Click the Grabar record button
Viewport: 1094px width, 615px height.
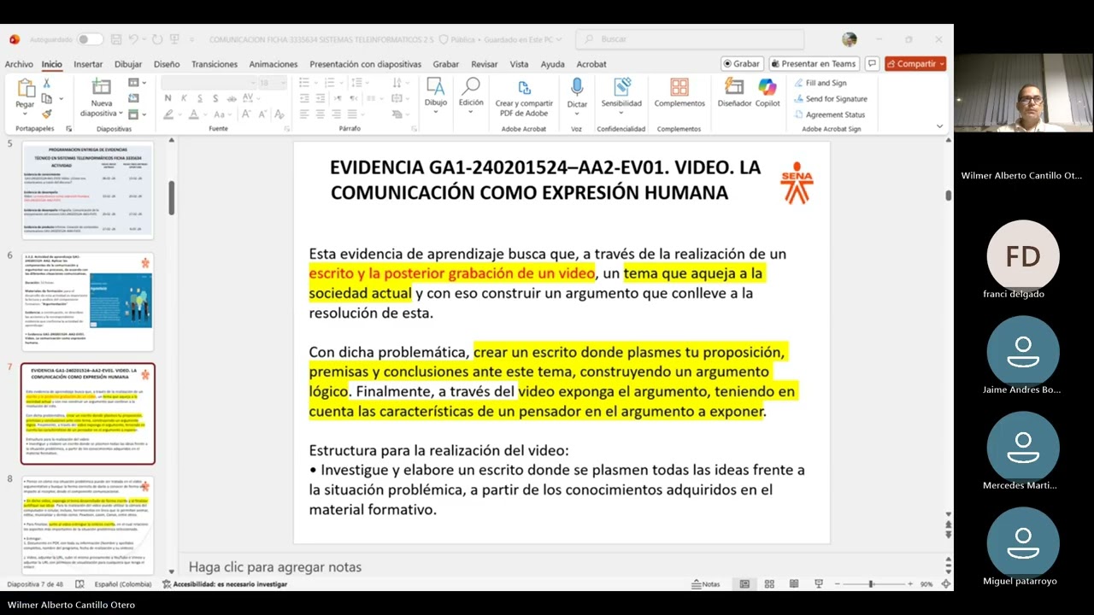coord(741,64)
